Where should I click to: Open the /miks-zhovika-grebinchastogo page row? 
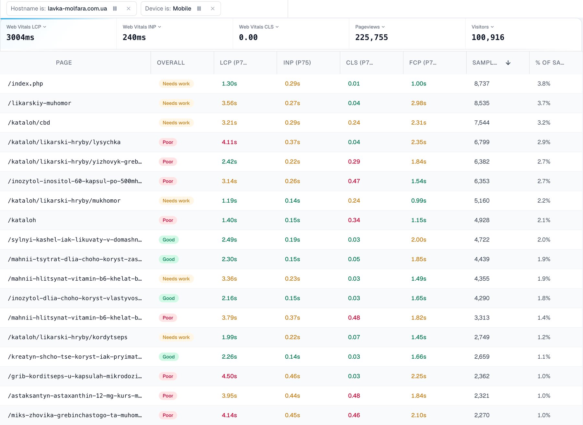291,415
